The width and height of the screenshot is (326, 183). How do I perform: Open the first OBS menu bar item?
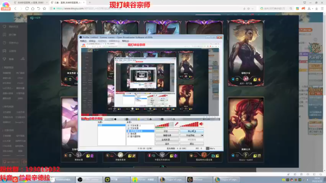(83, 41)
